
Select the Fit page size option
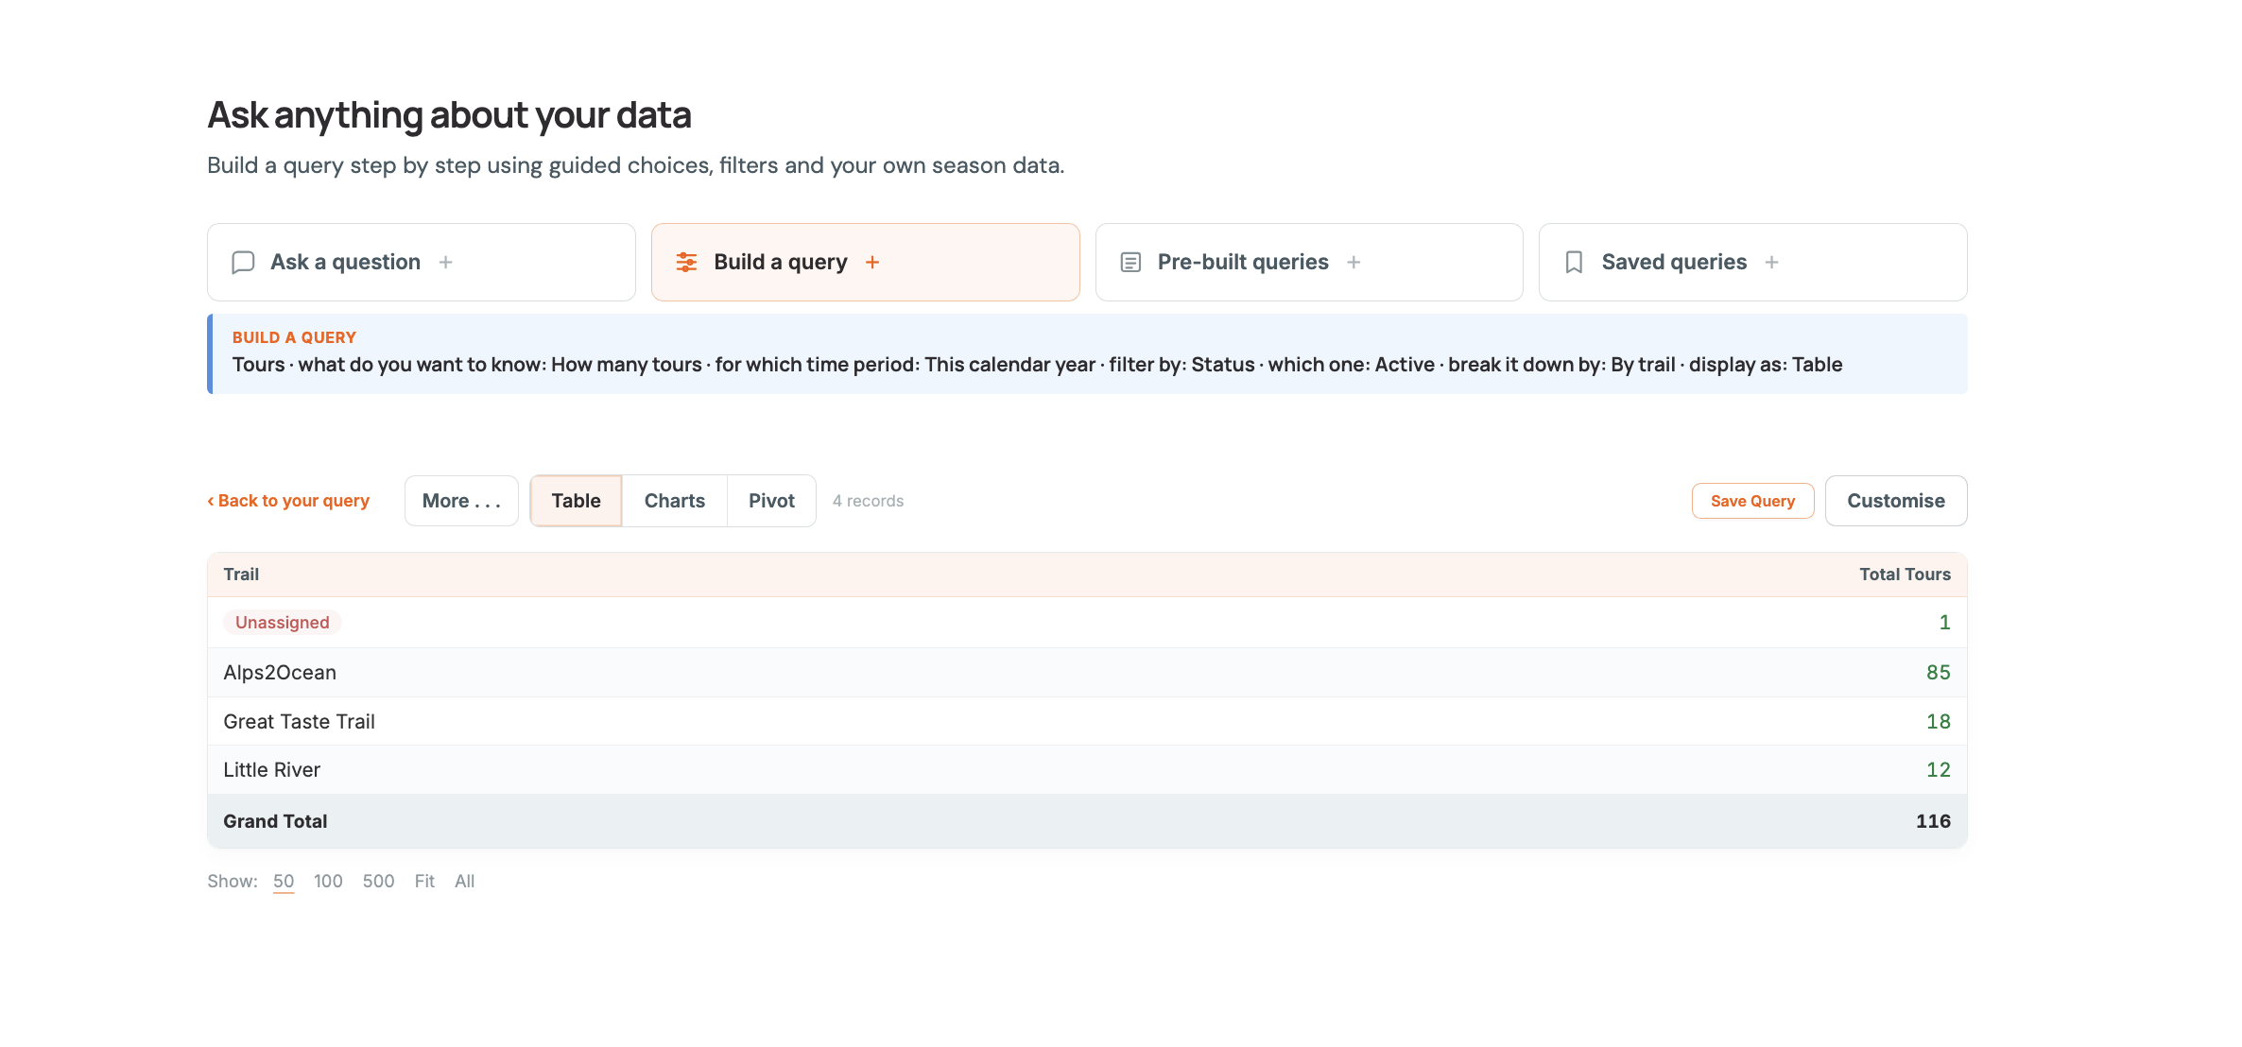click(424, 881)
